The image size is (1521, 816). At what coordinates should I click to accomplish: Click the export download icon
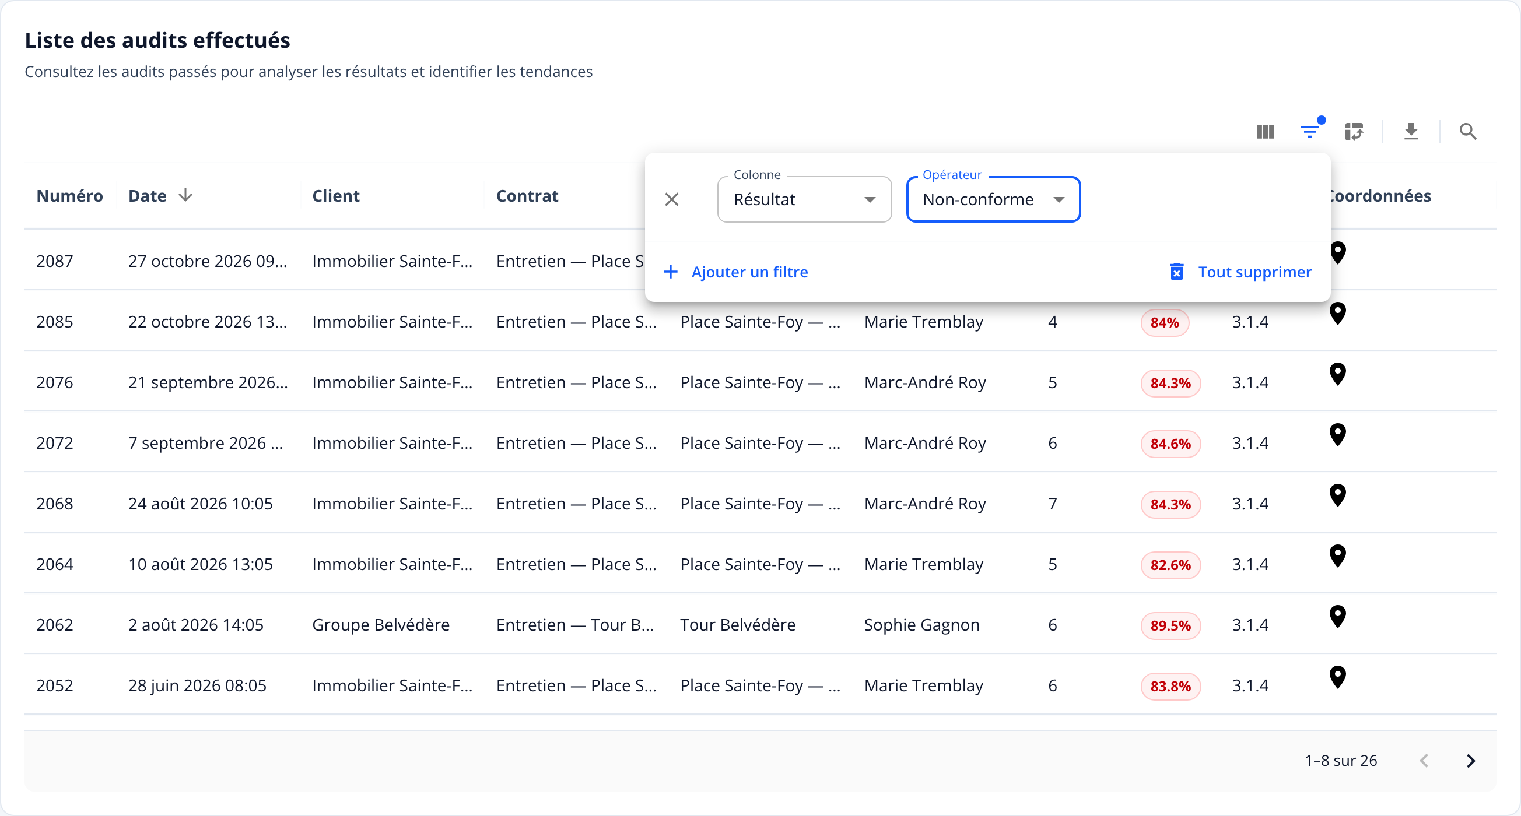[1411, 131]
